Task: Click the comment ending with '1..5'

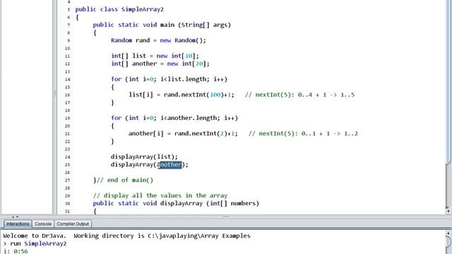Action: pyautogui.click(x=299, y=95)
